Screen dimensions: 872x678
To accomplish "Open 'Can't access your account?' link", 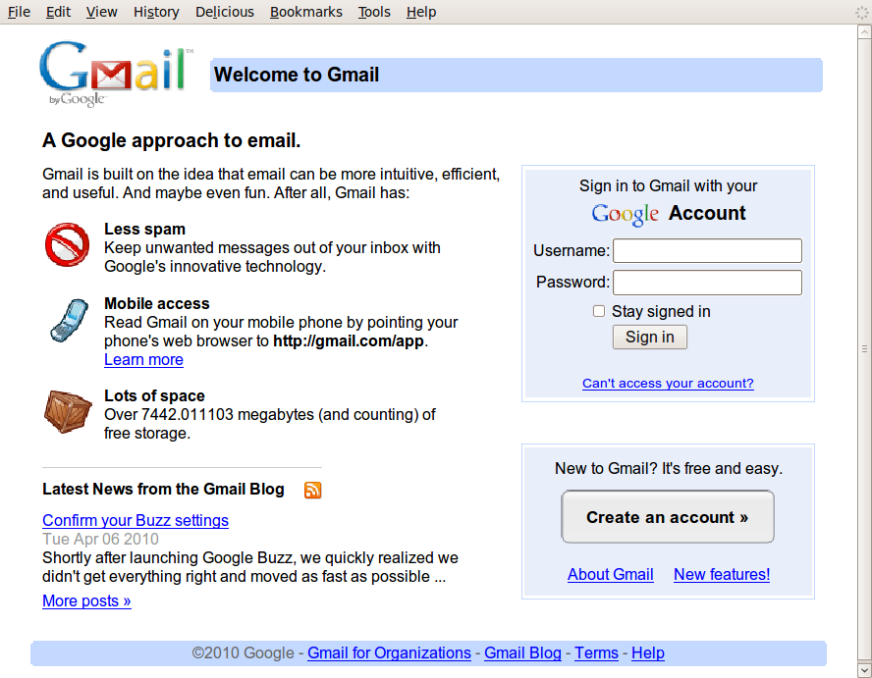I will [x=668, y=383].
